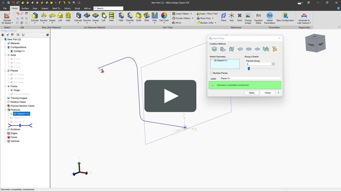341x192 pixels.
Task: Select Origin in the Points tree
Action: click(17, 90)
